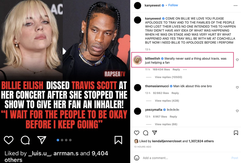Reply to thomasiannucci's comment
Screen dimensions: 241x163
tap(175, 93)
